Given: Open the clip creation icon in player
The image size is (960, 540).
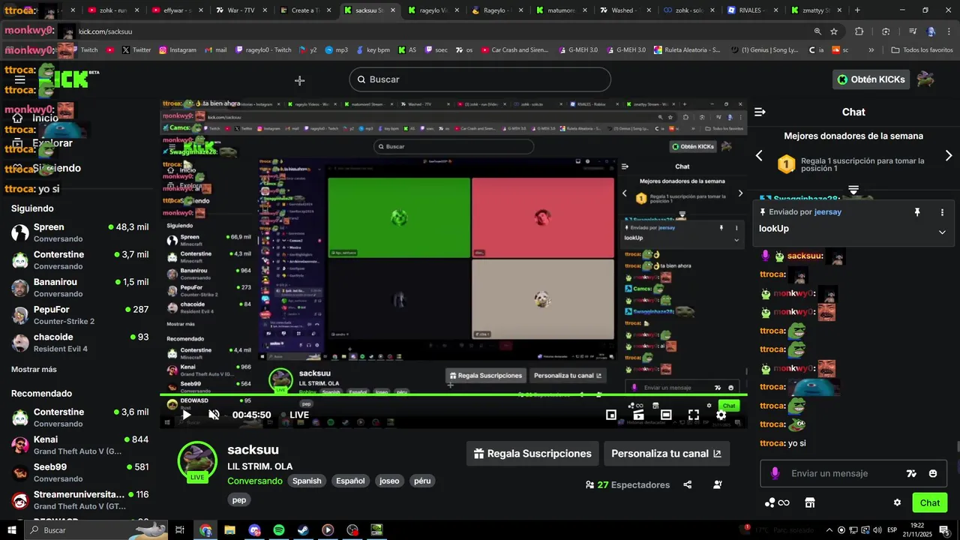Looking at the screenshot, I should (638, 415).
